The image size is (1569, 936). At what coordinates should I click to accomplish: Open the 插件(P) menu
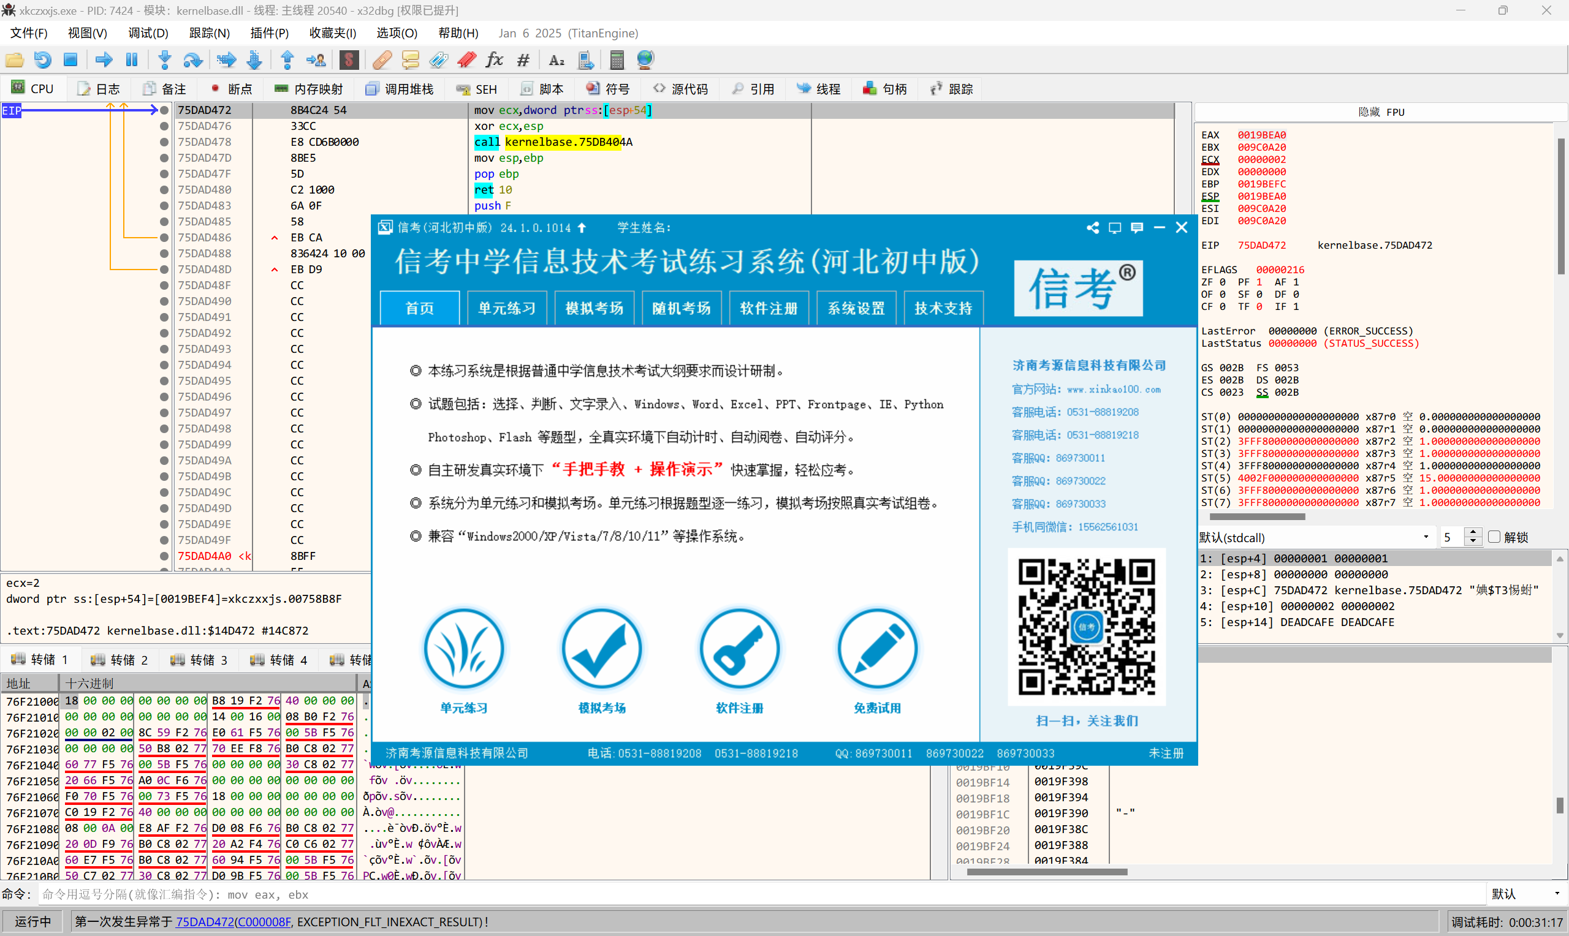[270, 33]
